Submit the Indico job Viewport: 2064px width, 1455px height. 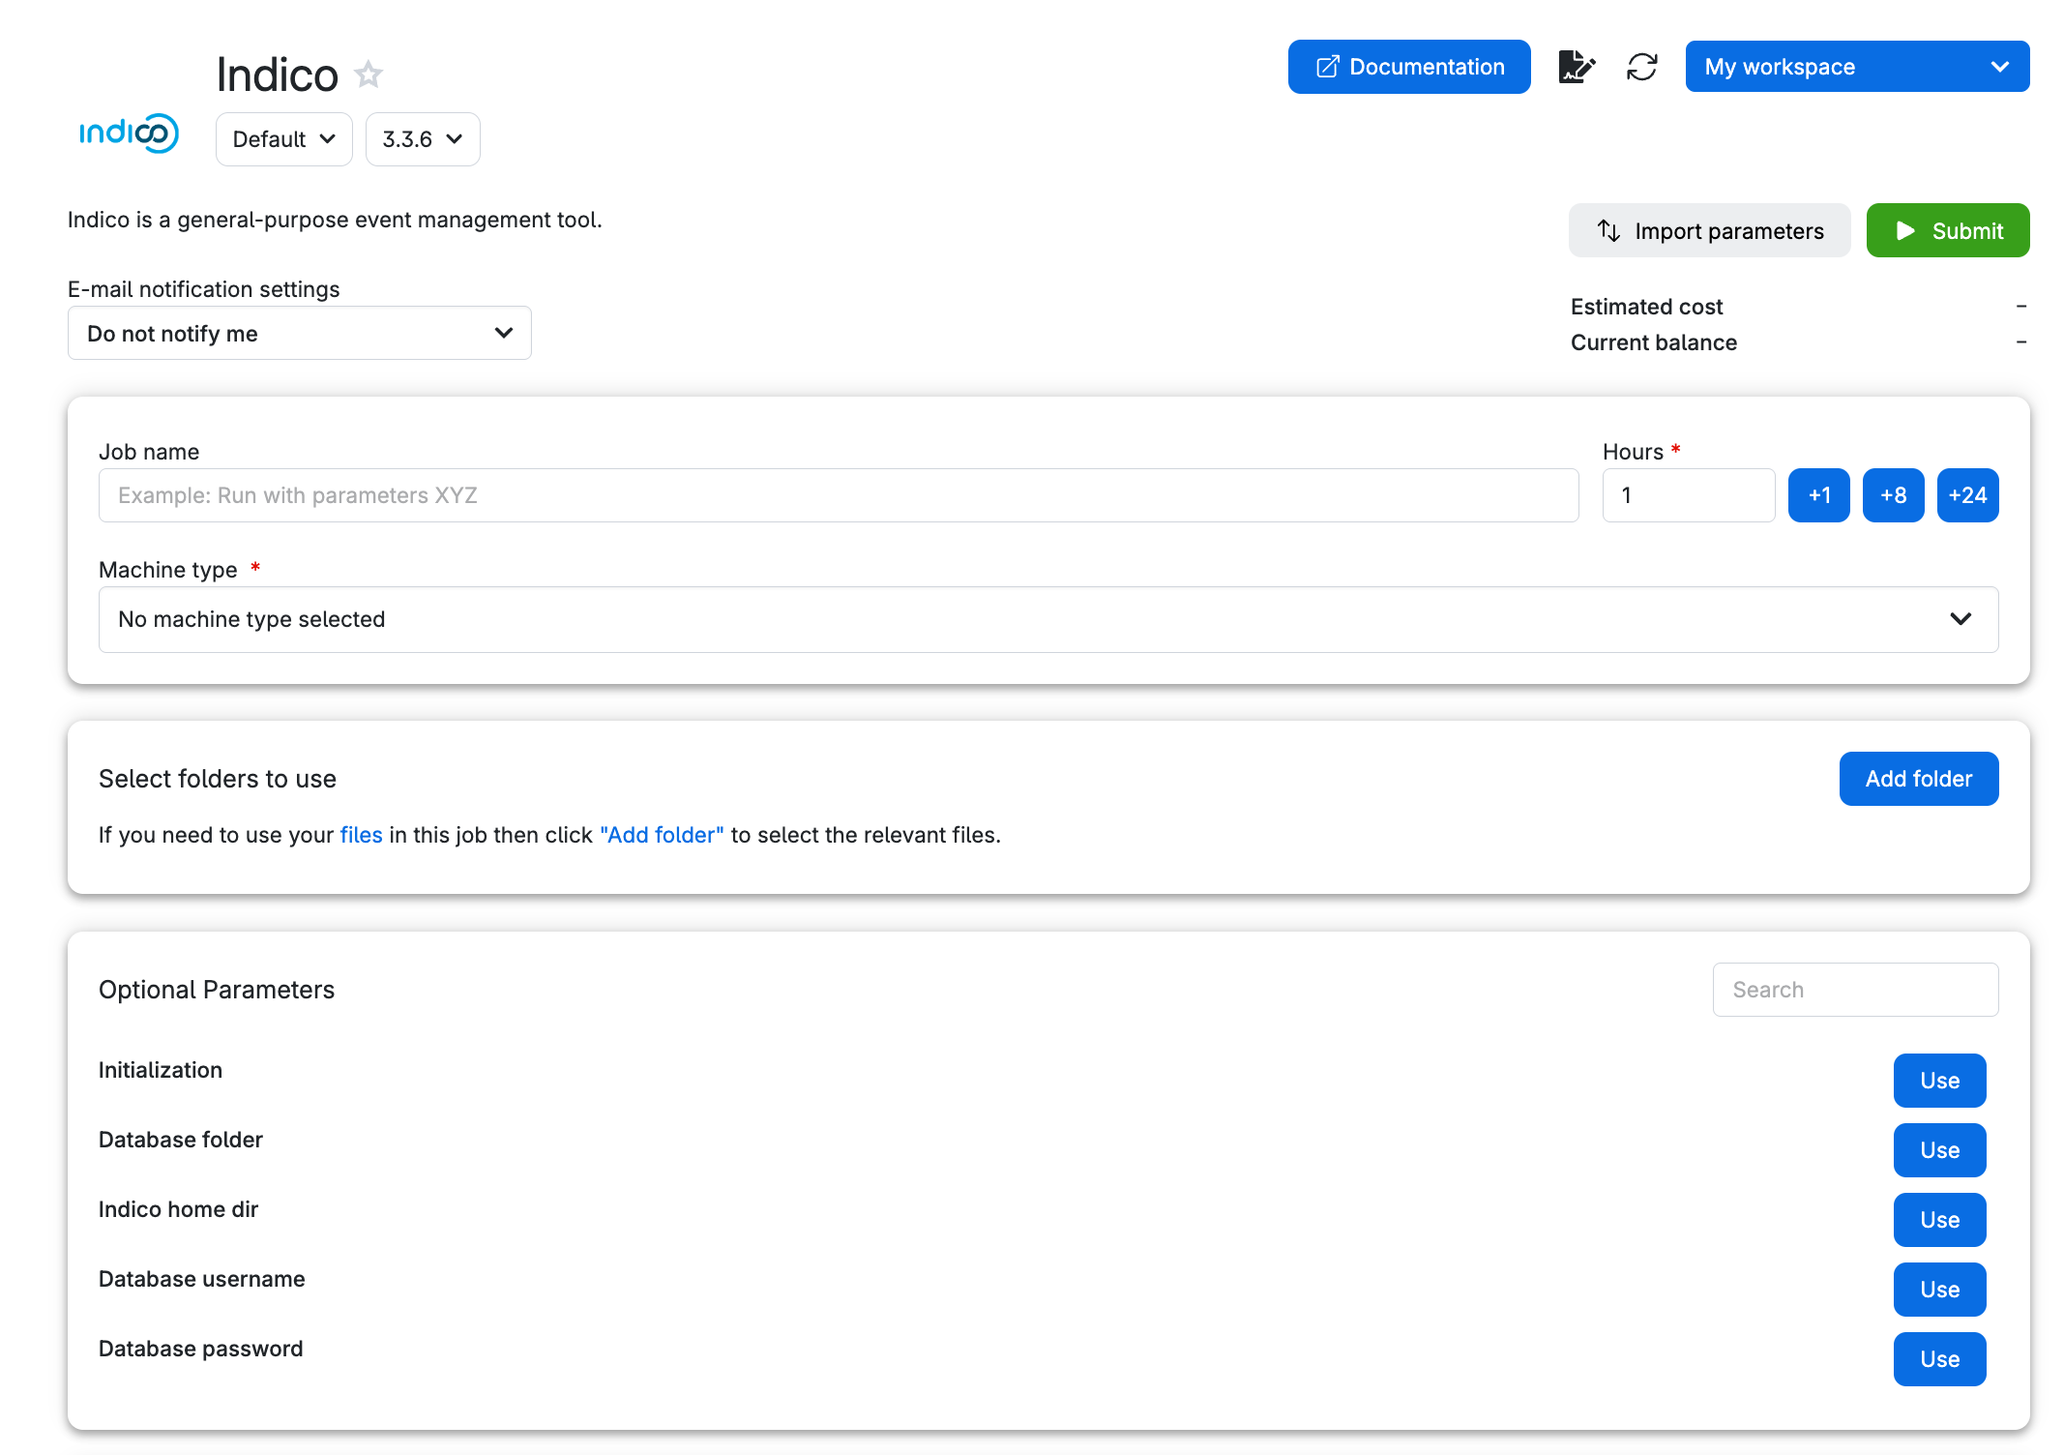coord(1948,230)
